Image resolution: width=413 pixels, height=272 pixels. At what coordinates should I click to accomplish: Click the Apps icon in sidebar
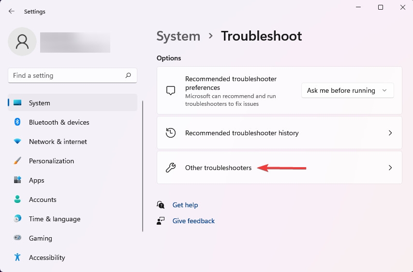(17, 180)
